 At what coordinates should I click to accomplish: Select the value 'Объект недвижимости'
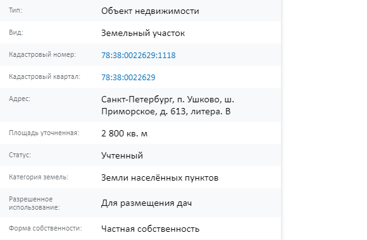coord(150,11)
